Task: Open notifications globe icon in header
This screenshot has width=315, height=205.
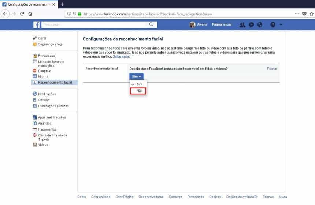Action: coord(260,25)
